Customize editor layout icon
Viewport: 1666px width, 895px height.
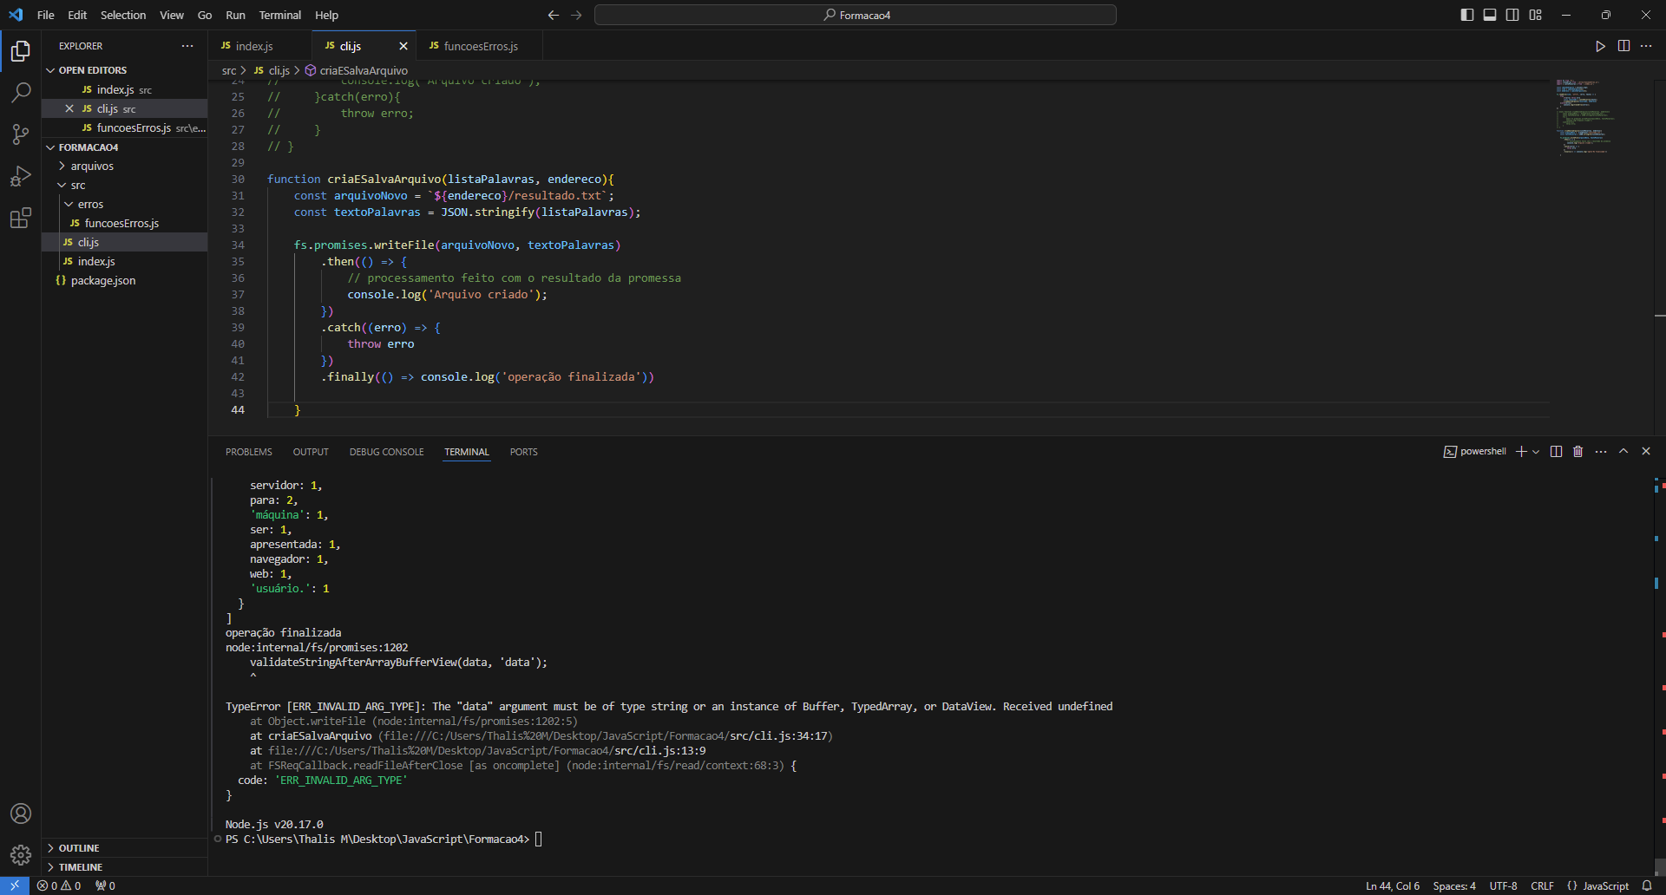[x=1536, y=15]
